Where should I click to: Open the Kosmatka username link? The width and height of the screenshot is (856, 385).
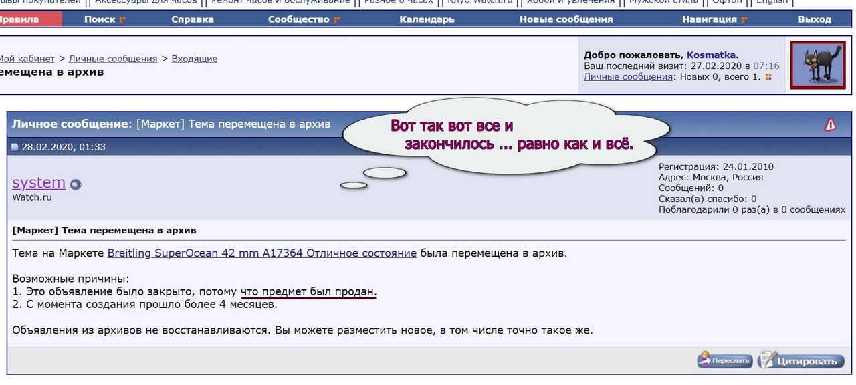point(712,55)
